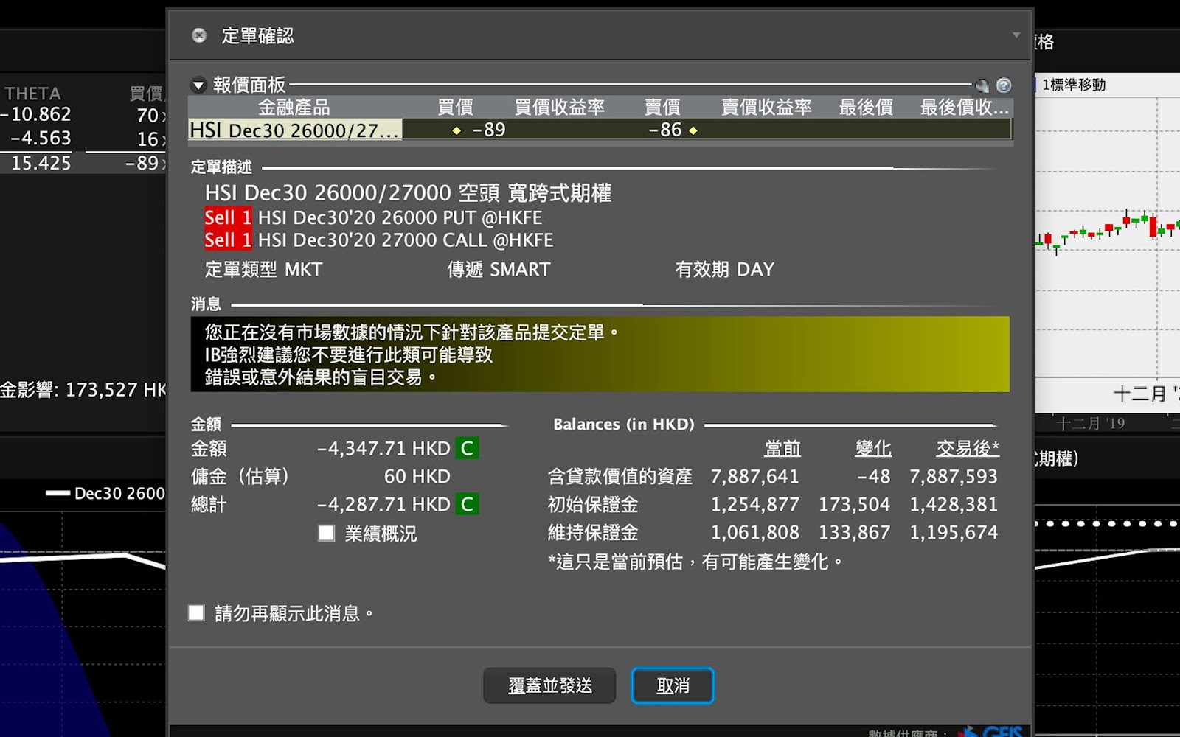Click the 賣價收益率 column header

click(766, 108)
